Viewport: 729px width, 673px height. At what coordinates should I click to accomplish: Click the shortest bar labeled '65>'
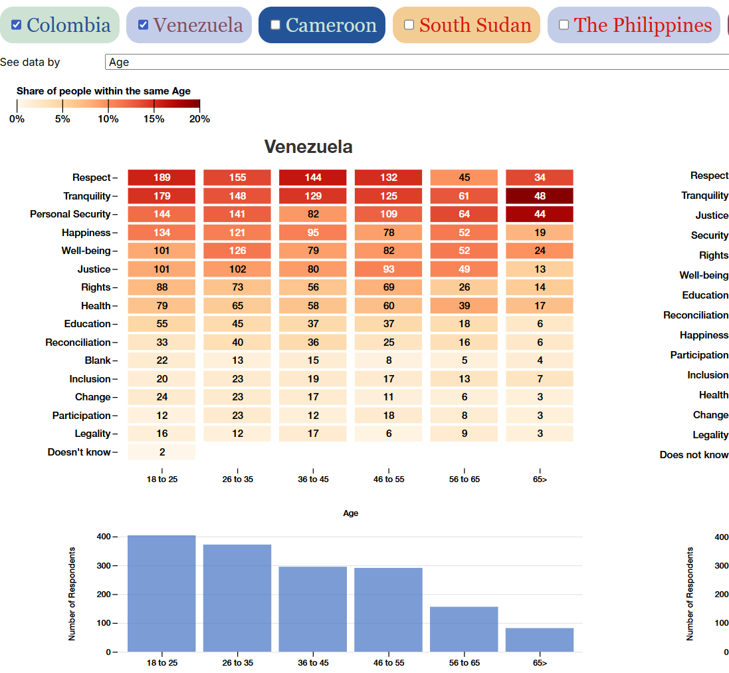click(x=540, y=639)
